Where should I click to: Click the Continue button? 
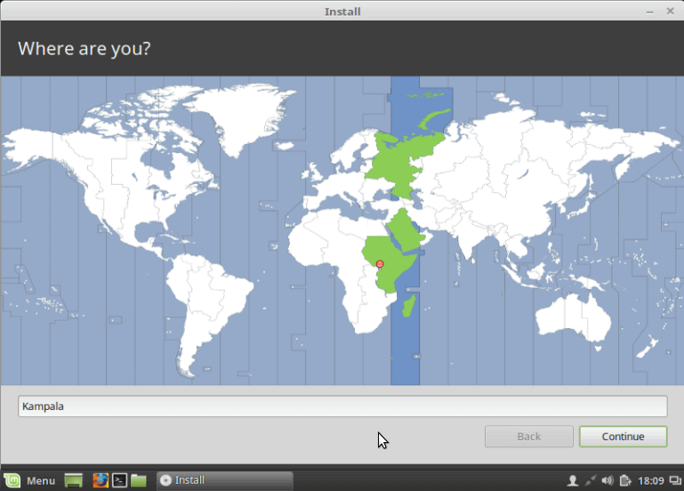[623, 437]
